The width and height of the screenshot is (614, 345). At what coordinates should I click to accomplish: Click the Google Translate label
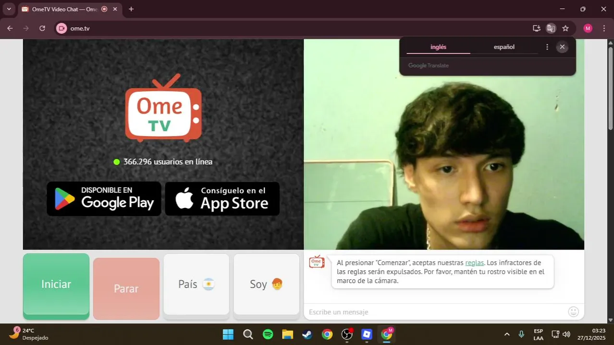[429, 66]
